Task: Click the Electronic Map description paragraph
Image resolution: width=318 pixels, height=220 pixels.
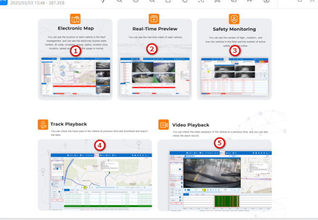Action: point(76,43)
